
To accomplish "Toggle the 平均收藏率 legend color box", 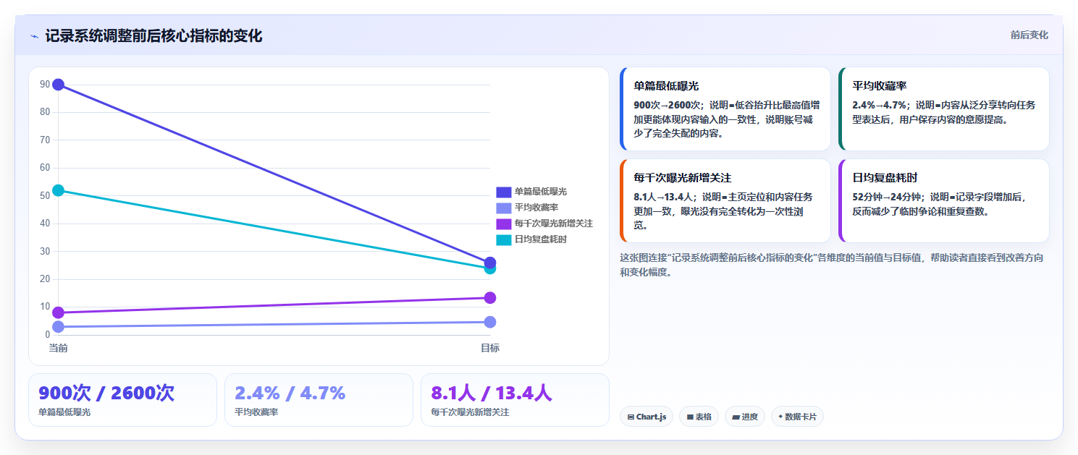I will tap(503, 208).
